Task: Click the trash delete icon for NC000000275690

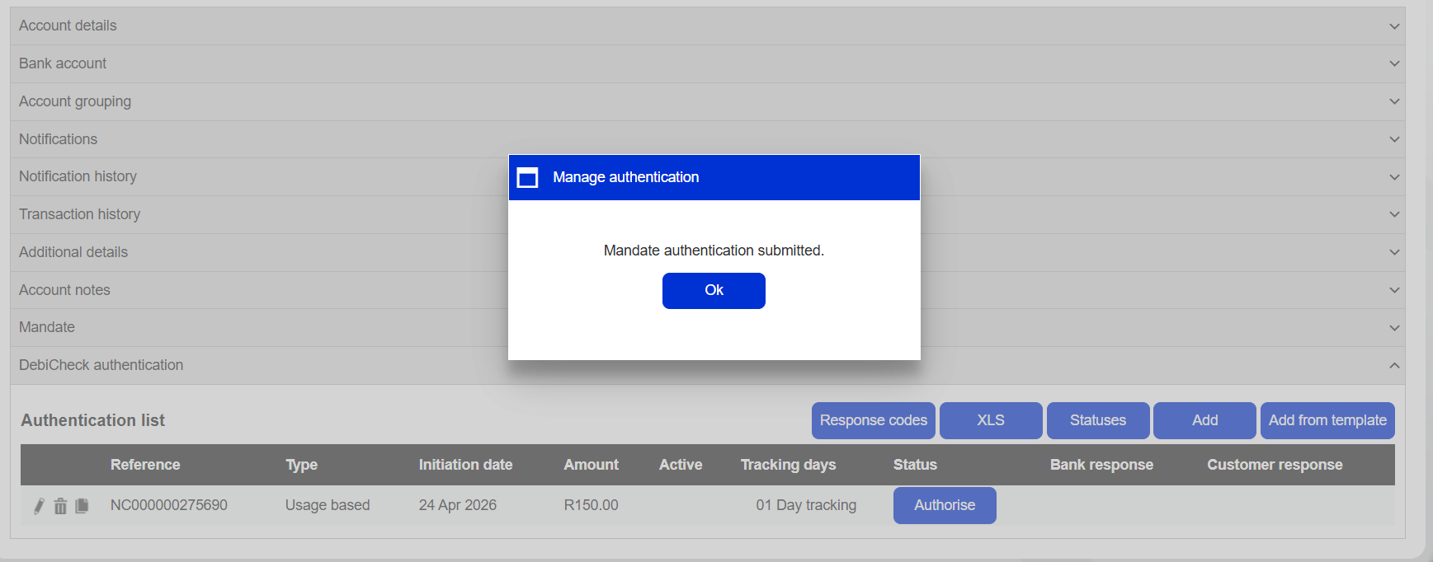Action: coord(60,506)
